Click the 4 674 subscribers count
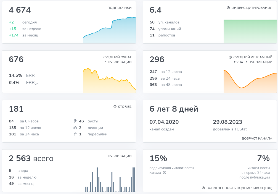 click(20, 10)
